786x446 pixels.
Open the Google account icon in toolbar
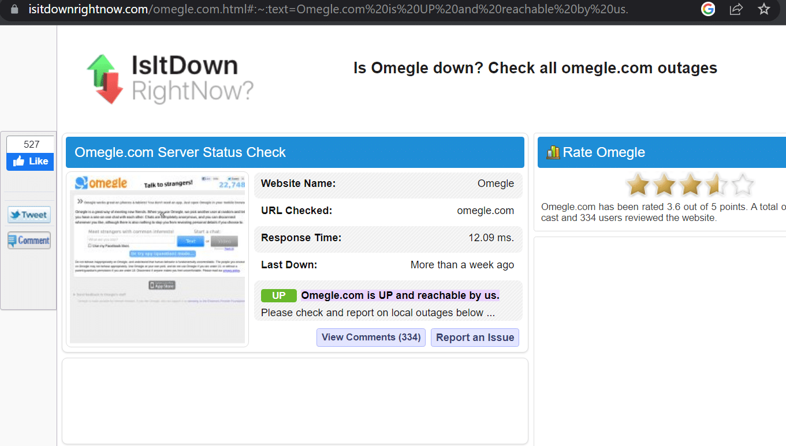[708, 9]
